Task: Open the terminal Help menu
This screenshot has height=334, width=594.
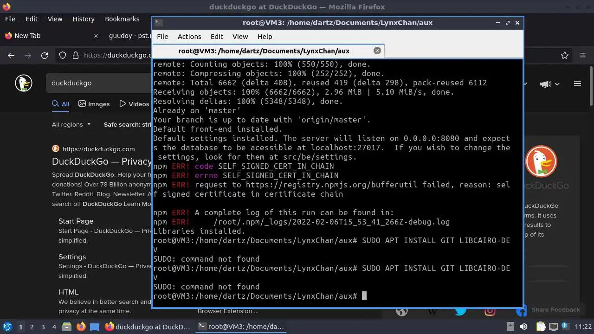Action: coord(265,37)
